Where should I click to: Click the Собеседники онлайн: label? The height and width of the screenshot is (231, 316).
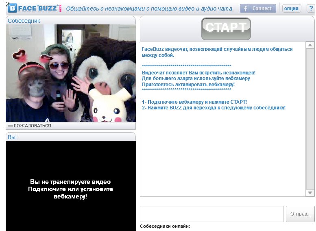pyautogui.click(x=165, y=226)
